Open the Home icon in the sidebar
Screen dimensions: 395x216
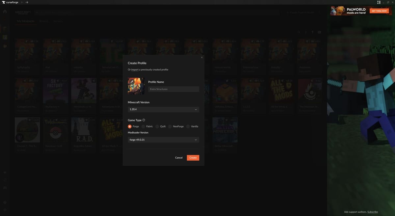pyautogui.click(x=5, y=11)
